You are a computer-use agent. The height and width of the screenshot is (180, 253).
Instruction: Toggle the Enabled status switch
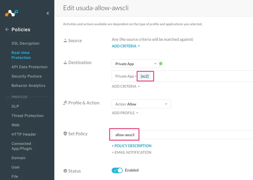click(x=117, y=170)
